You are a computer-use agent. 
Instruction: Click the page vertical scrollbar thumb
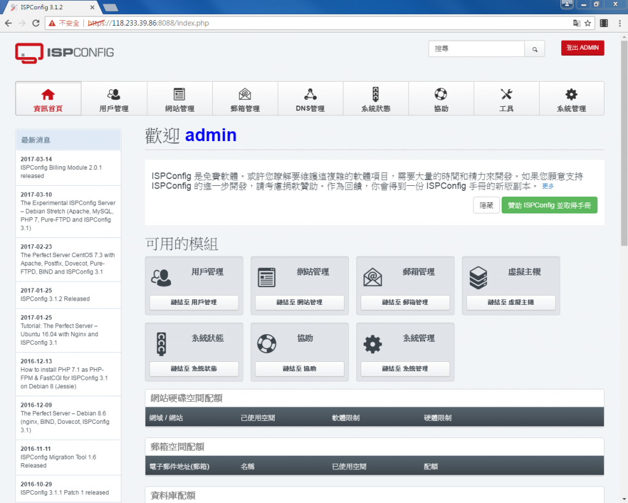(x=624, y=143)
